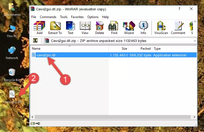This screenshot has height=132, width=204.
Task: Open the File menu
Action: (34, 17)
